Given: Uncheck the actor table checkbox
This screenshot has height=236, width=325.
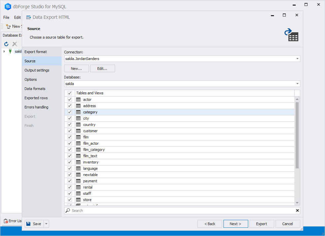Looking at the screenshot, I should click(x=70, y=100).
